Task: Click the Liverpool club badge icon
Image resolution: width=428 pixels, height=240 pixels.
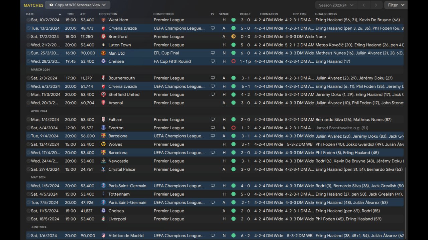Action: tap(103, 219)
